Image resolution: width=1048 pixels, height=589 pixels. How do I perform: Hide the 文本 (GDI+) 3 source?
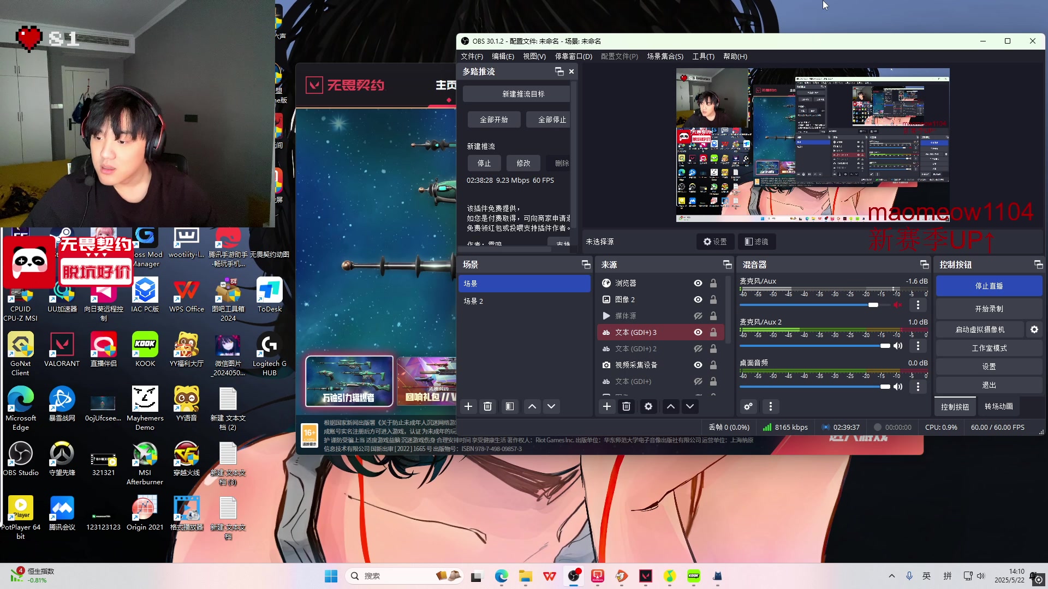[x=698, y=332]
